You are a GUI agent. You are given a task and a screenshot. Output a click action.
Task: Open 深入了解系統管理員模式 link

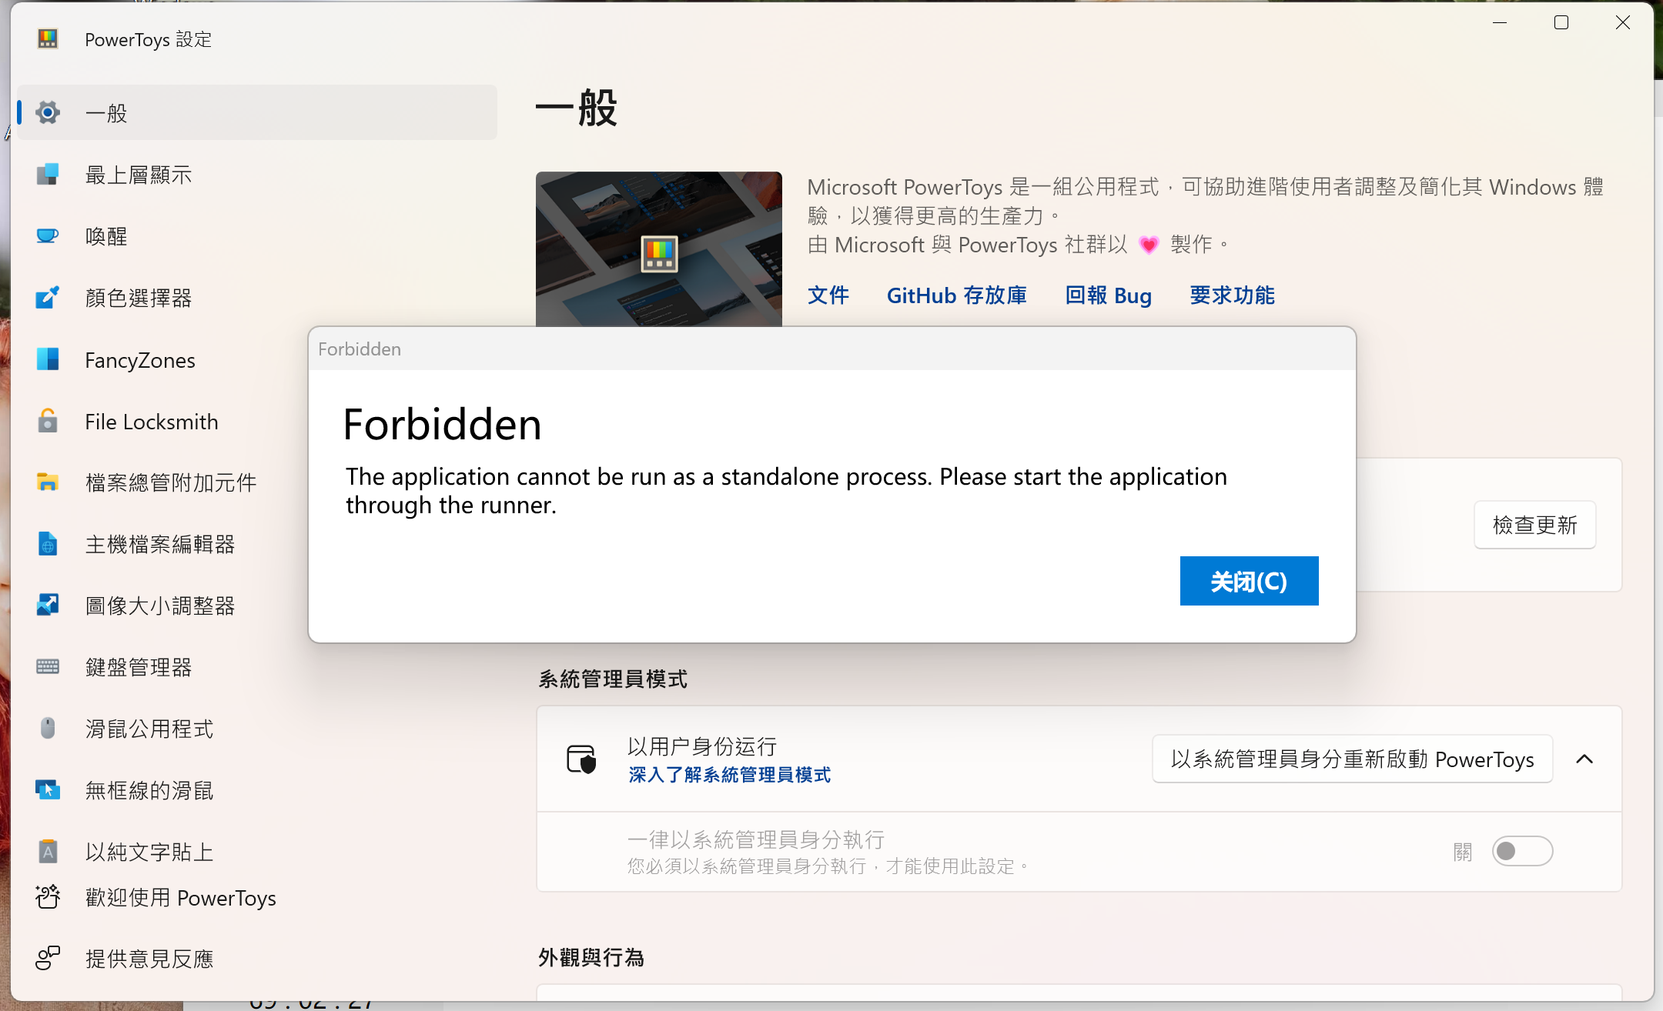point(728,775)
